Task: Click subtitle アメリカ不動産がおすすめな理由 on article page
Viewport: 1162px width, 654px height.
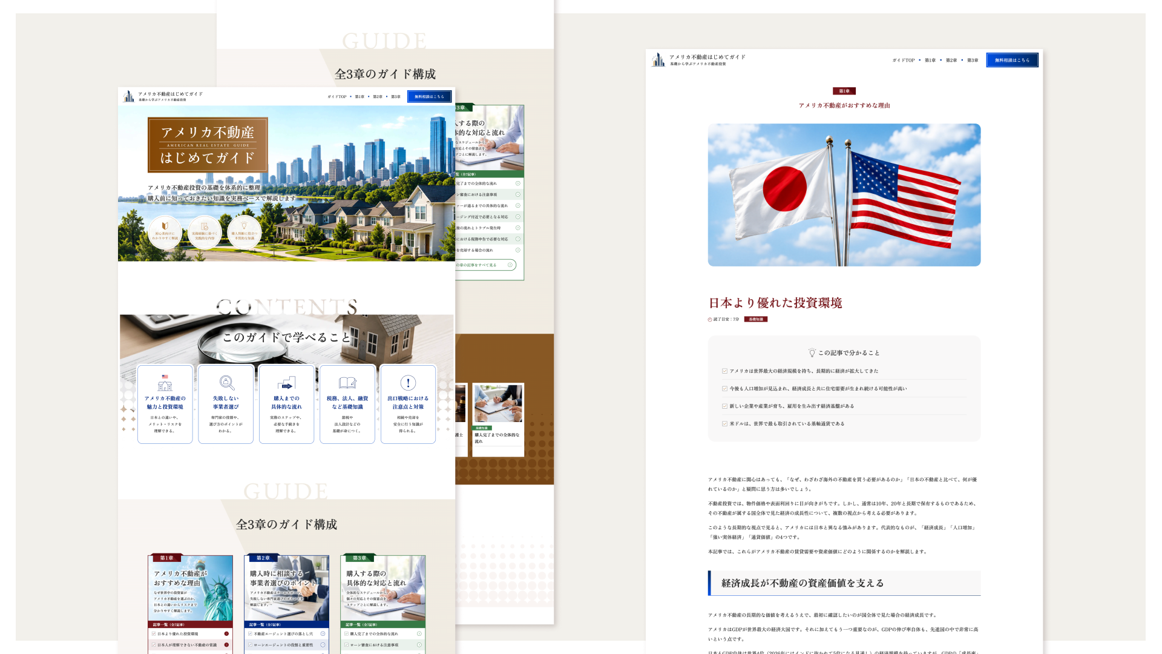Action: pyautogui.click(x=844, y=105)
